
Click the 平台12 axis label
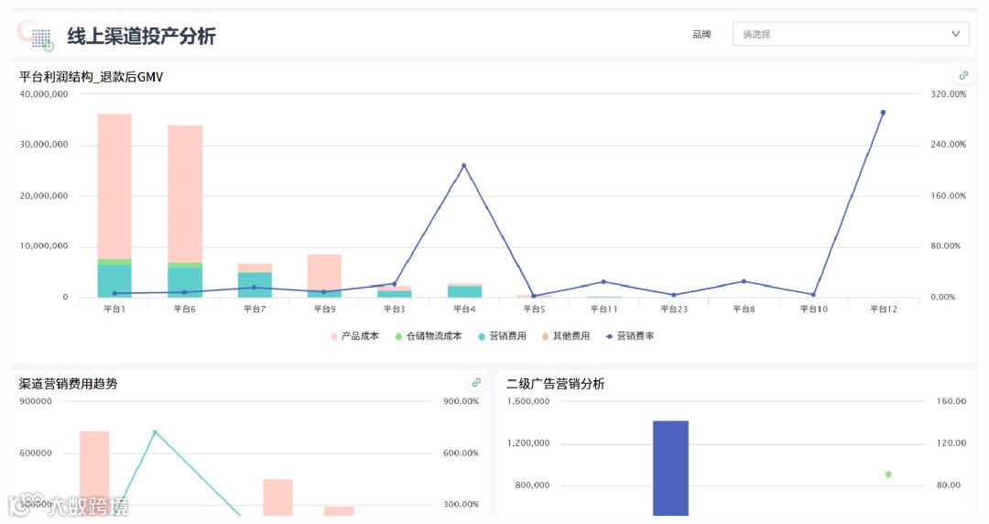click(883, 309)
